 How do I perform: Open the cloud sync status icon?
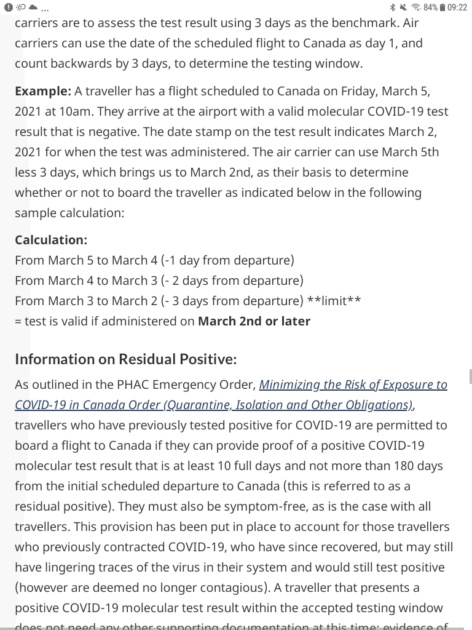(33, 7)
